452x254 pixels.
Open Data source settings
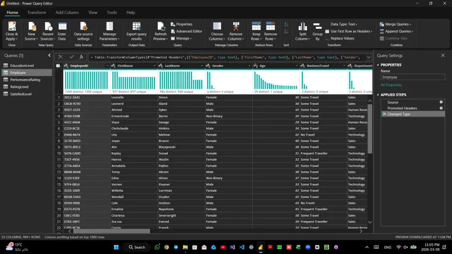point(83,31)
